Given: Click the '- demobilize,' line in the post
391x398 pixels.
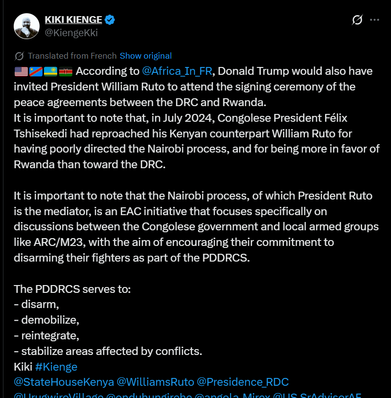Looking at the screenshot, I should point(46,320).
